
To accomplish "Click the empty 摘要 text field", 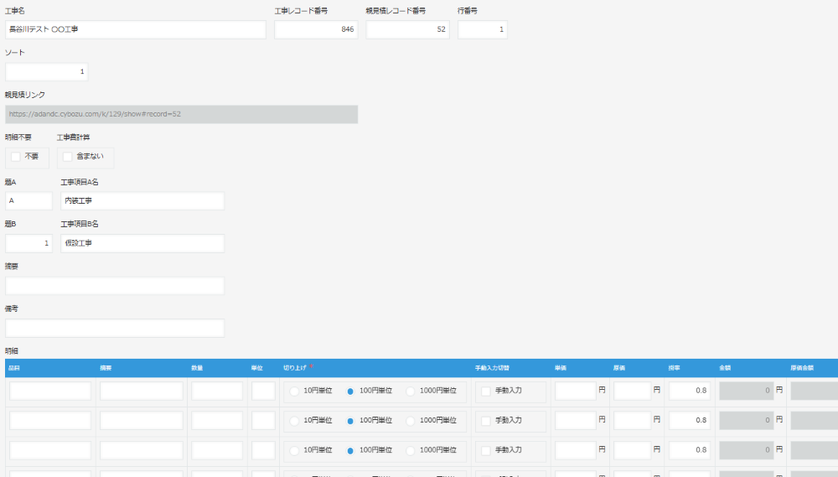I will 114,286.
